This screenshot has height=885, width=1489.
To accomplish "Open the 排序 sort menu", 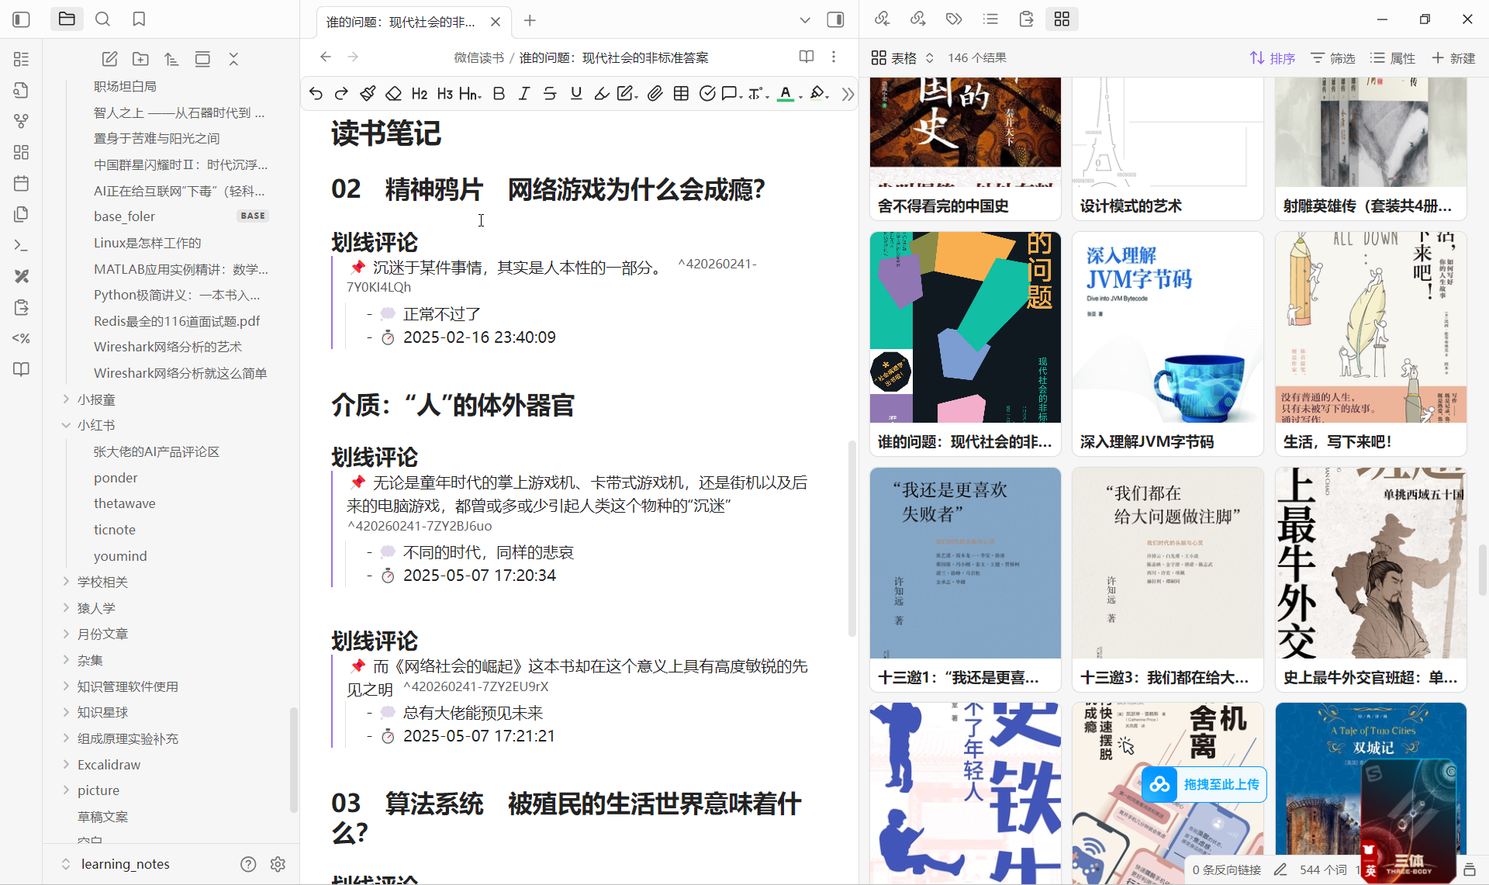I will tap(1273, 58).
